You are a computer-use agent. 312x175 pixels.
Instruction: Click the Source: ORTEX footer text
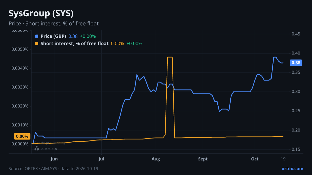[x=53, y=169]
